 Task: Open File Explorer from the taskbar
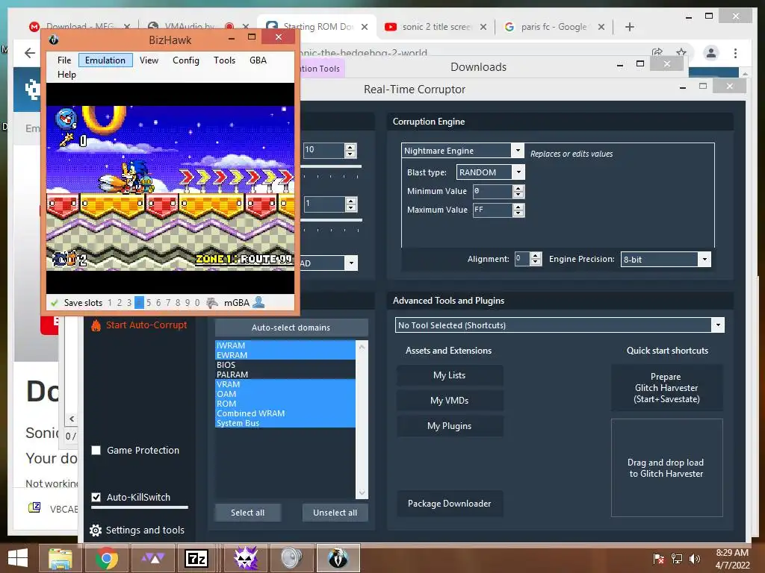point(61,558)
